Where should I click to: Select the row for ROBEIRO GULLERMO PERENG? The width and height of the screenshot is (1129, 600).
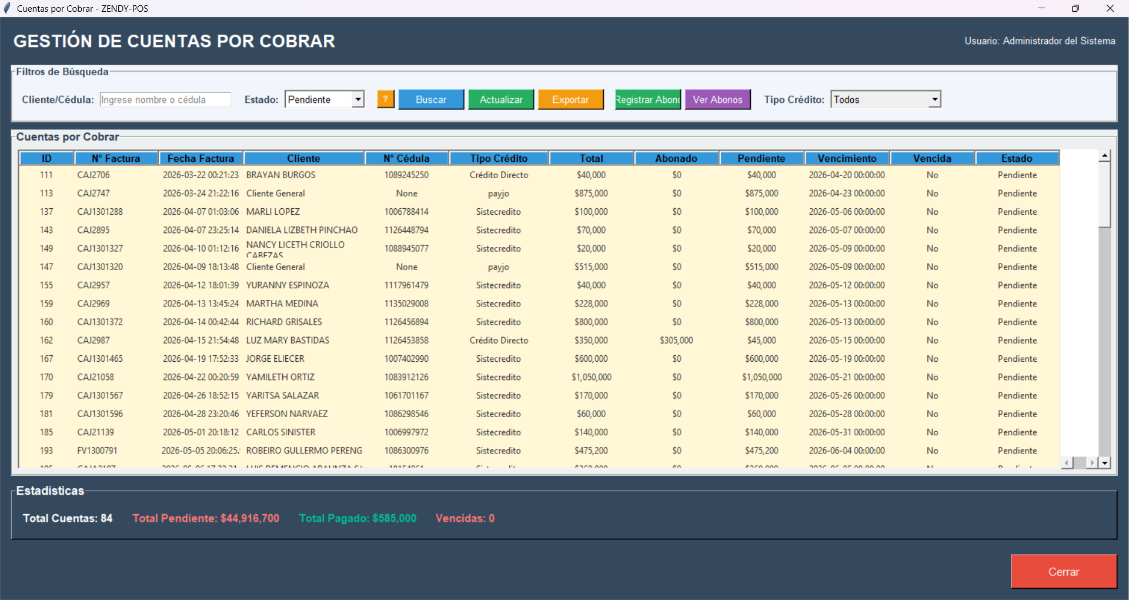pos(539,451)
